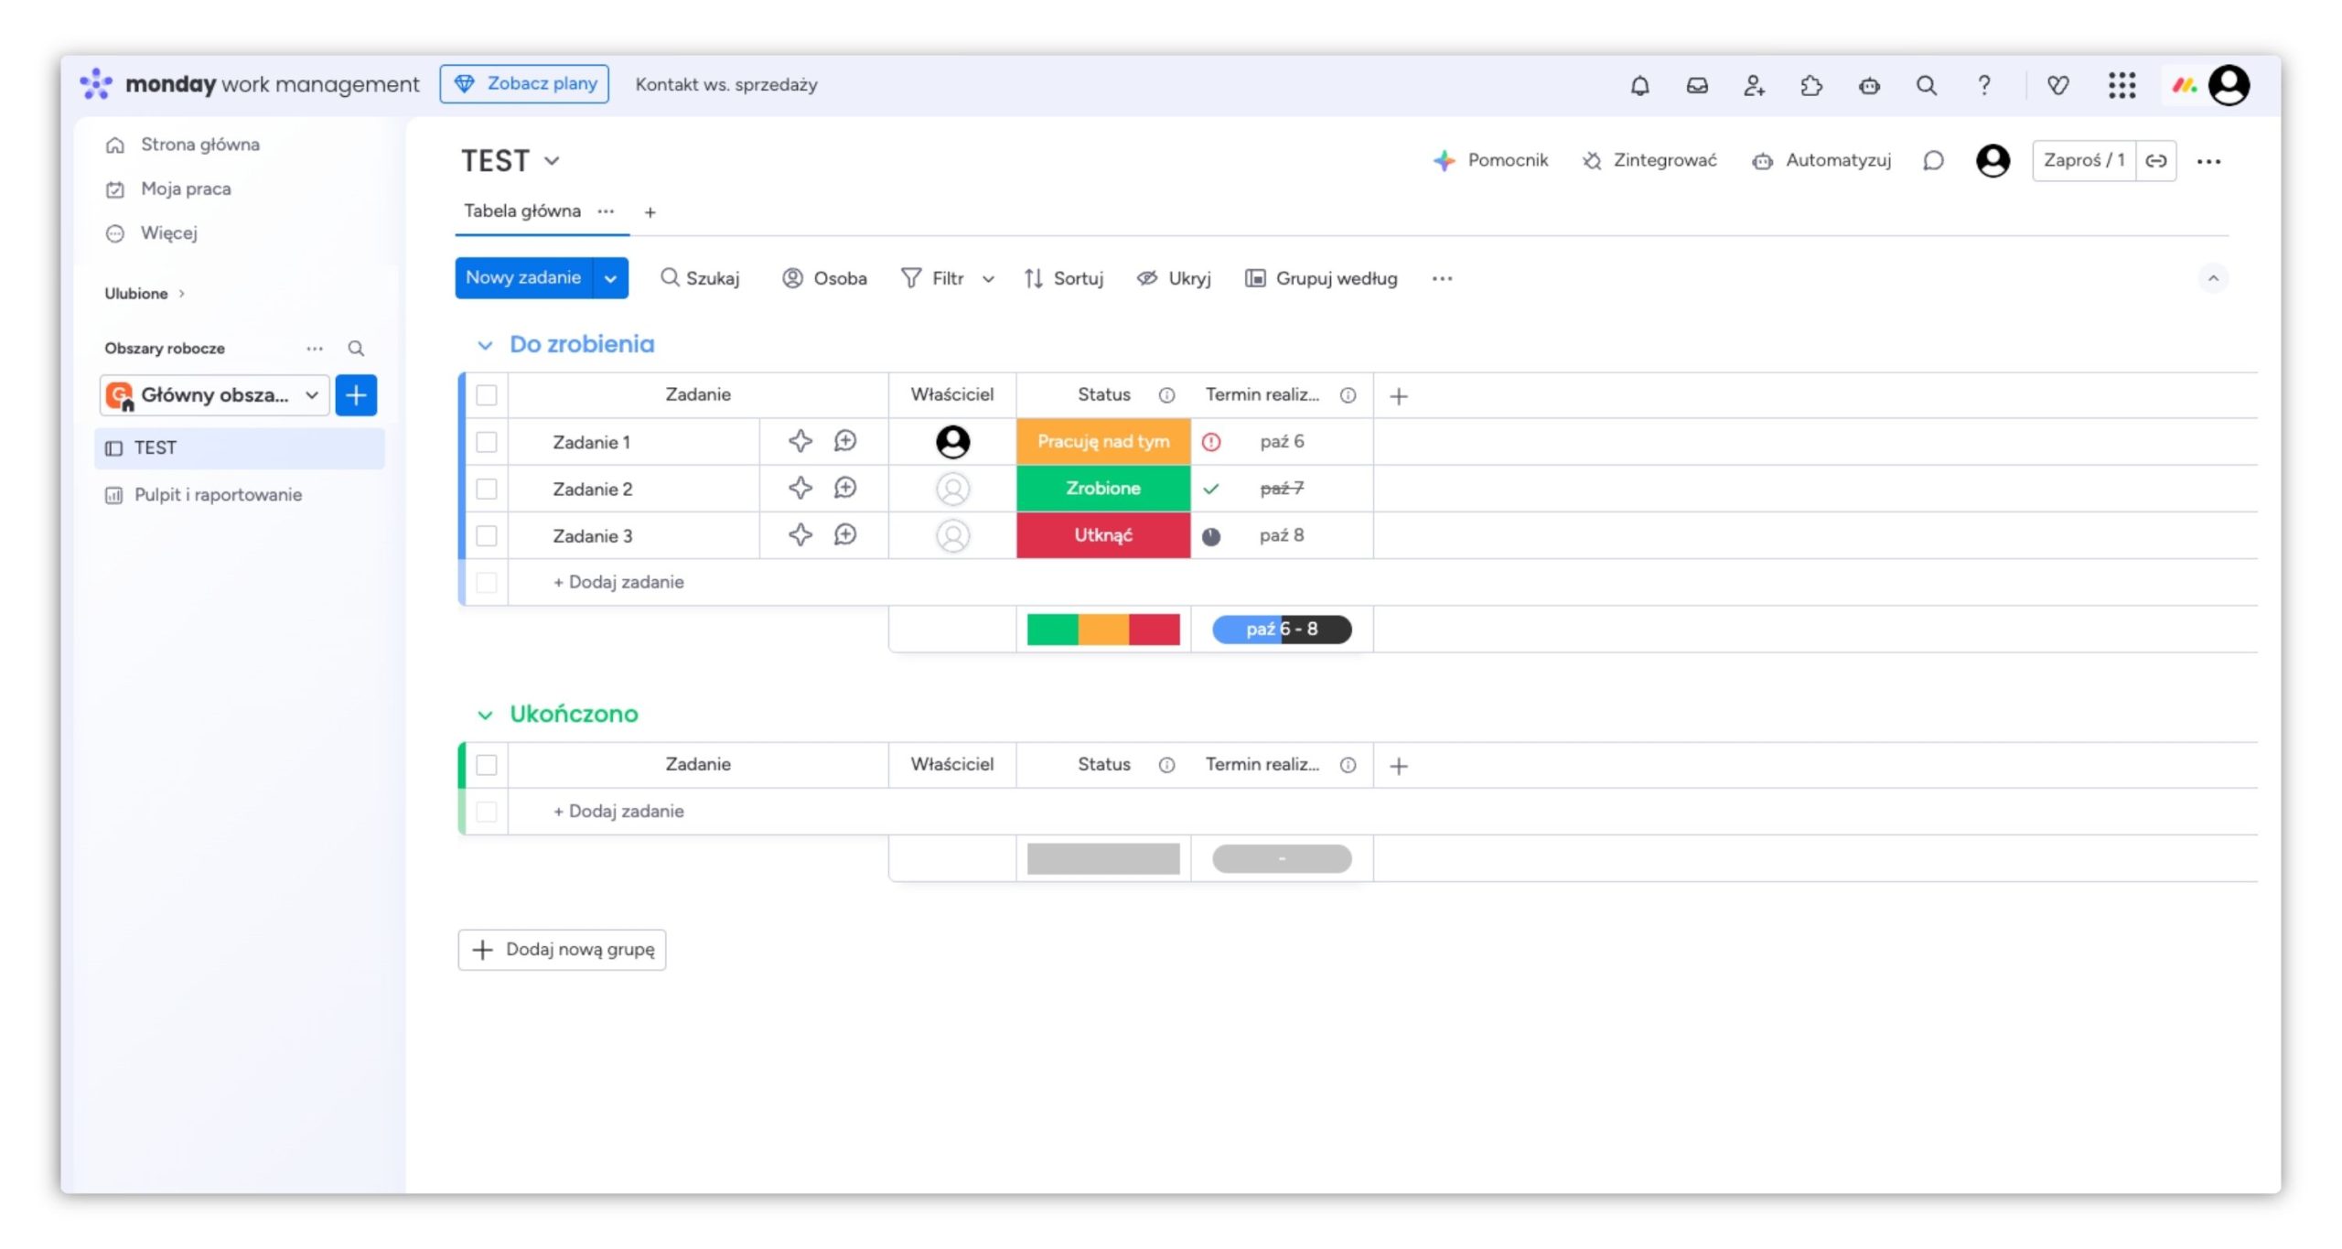Expand the Główny obszar workspace dropdown

coord(311,395)
